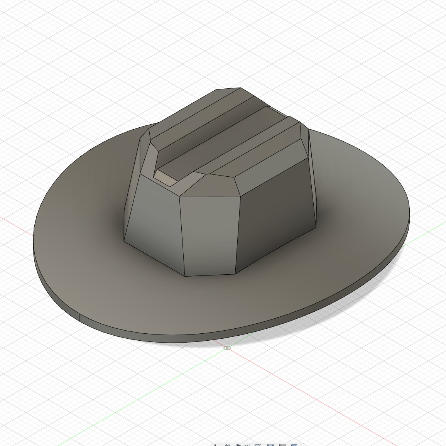Click the Fit view icon

point(258,445)
